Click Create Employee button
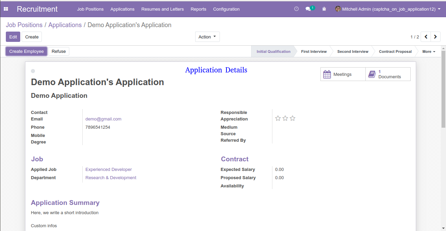 pyautogui.click(x=26, y=51)
